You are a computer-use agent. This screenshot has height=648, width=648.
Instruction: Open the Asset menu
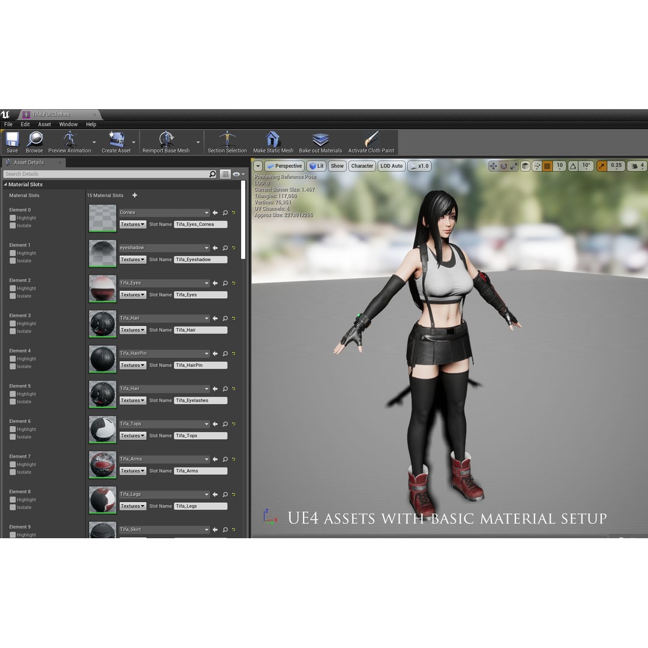(x=44, y=124)
